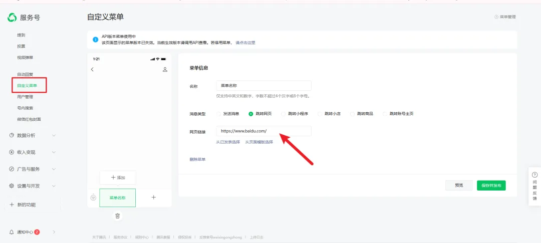
Task: Click the trash icon below 菜单名称
Action: click(117, 216)
